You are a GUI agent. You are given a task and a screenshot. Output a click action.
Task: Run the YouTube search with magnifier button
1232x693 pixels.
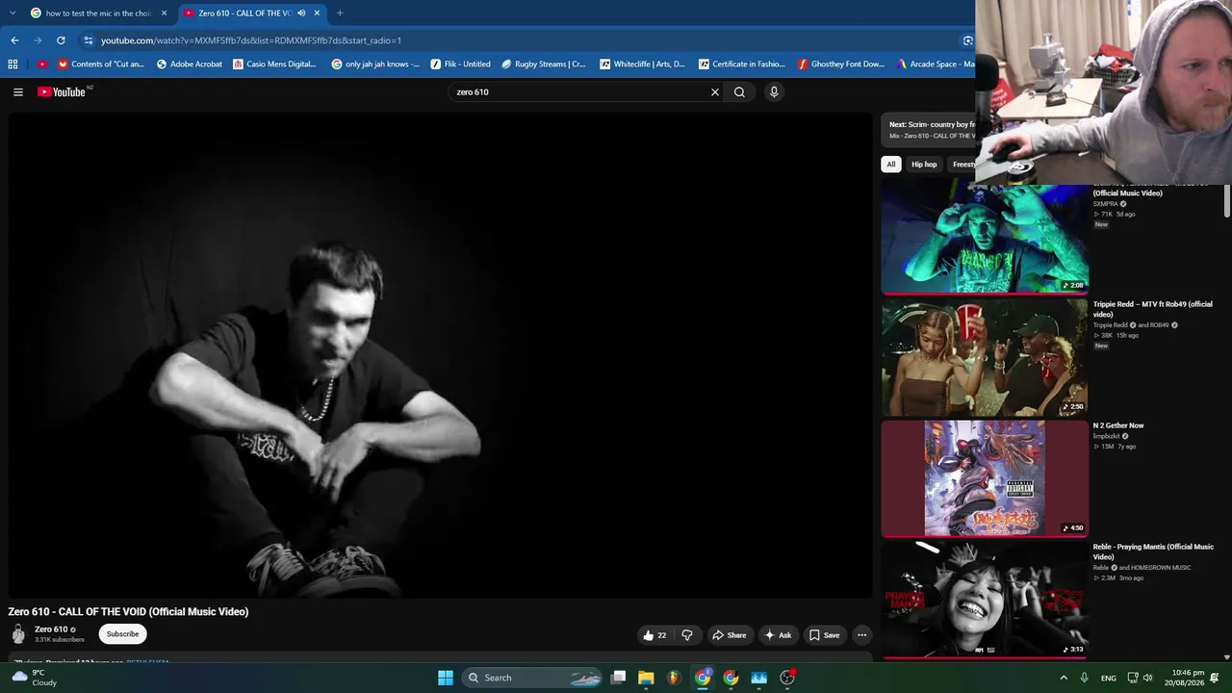tap(739, 92)
